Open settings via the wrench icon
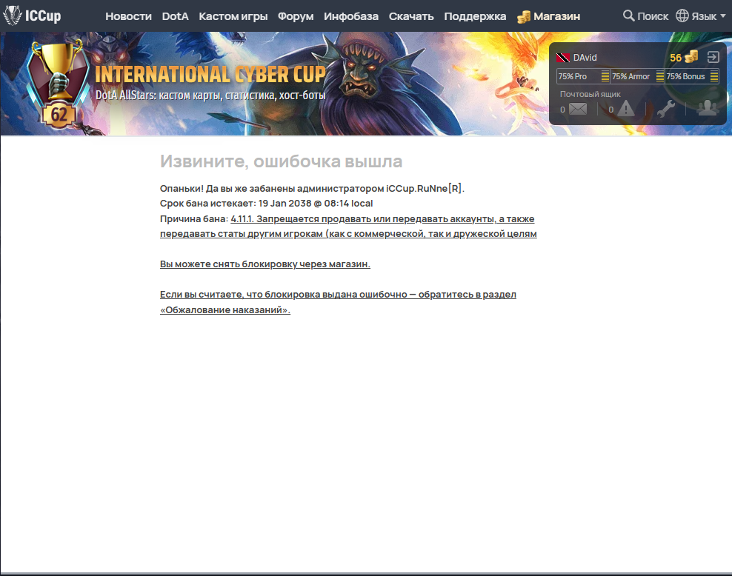 click(x=666, y=108)
